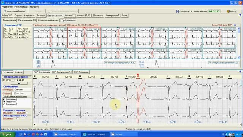Viewport: 243px width, 137px height.
Task: Click the ECG horizontal scrollbar thumb
Action: point(45,124)
